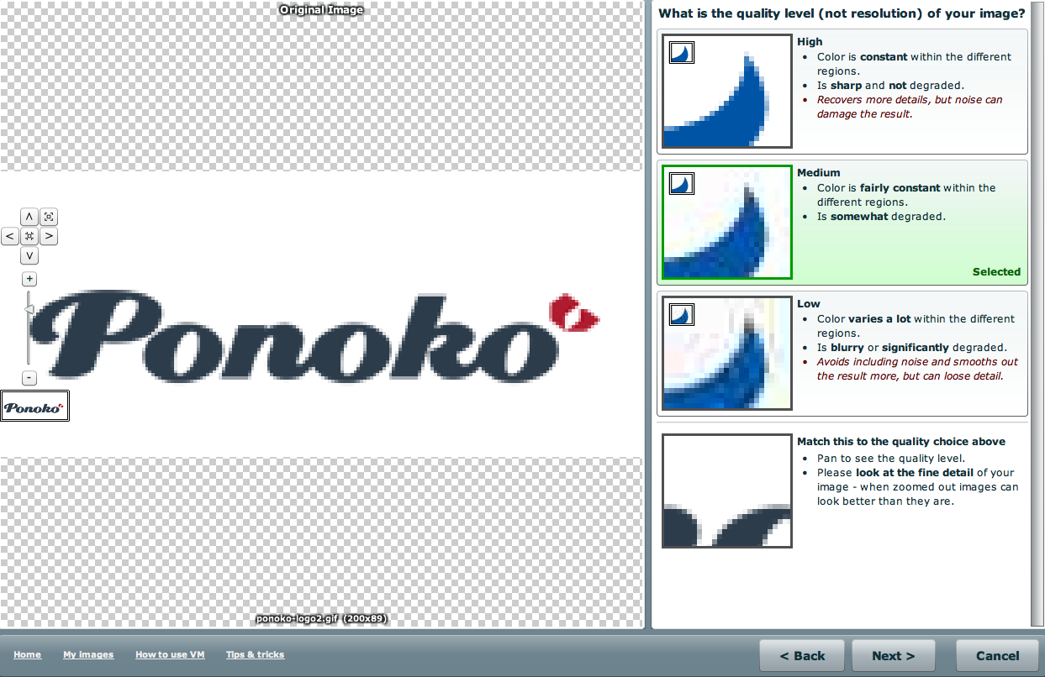The height and width of the screenshot is (677, 1045).
Task: Click the High quality sample image
Action: (x=727, y=92)
